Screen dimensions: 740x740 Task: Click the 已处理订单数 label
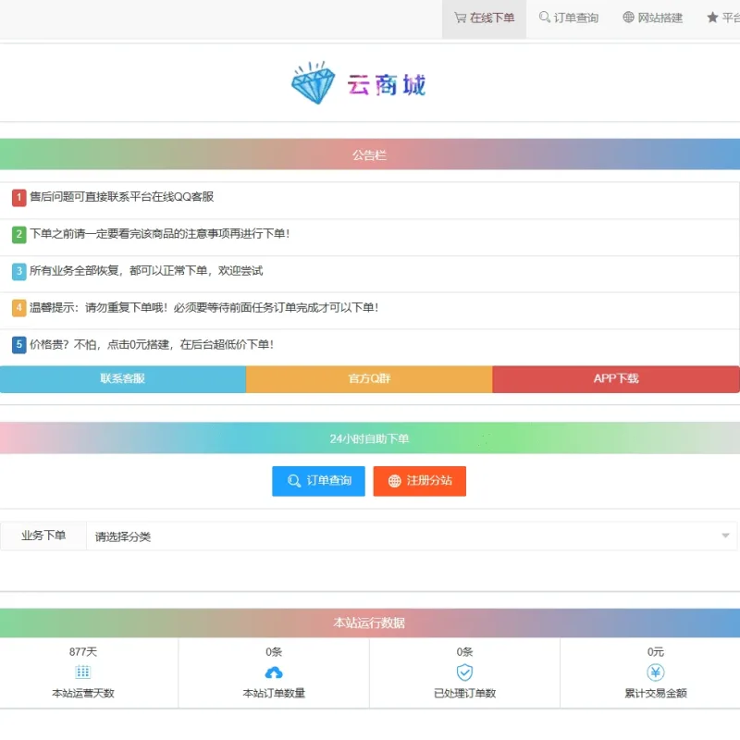point(465,693)
